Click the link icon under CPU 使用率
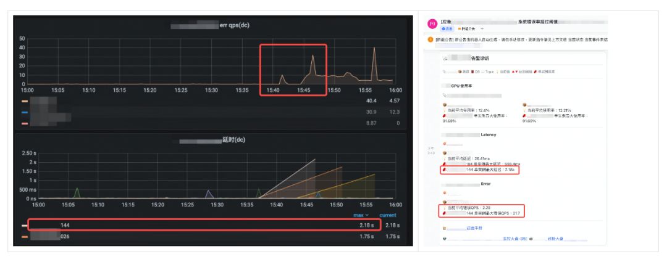Image resolution: width=667 pixels, height=262 pixels. coord(445,96)
